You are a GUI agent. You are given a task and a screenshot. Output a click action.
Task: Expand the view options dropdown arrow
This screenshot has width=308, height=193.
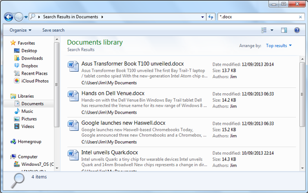point(272,30)
